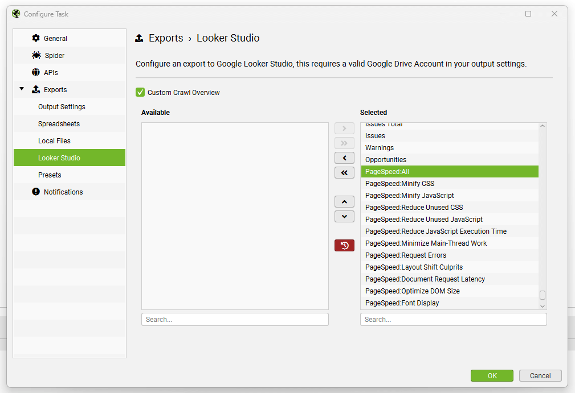Screen dimensions: 575x393
Task: Click the remove selected item left-arrow button
Action: pos(344,158)
